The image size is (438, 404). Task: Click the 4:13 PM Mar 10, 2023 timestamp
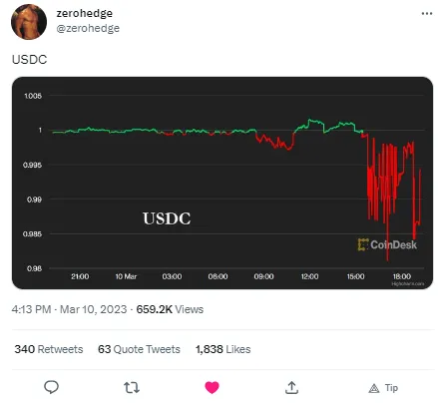[x=69, y=309]
